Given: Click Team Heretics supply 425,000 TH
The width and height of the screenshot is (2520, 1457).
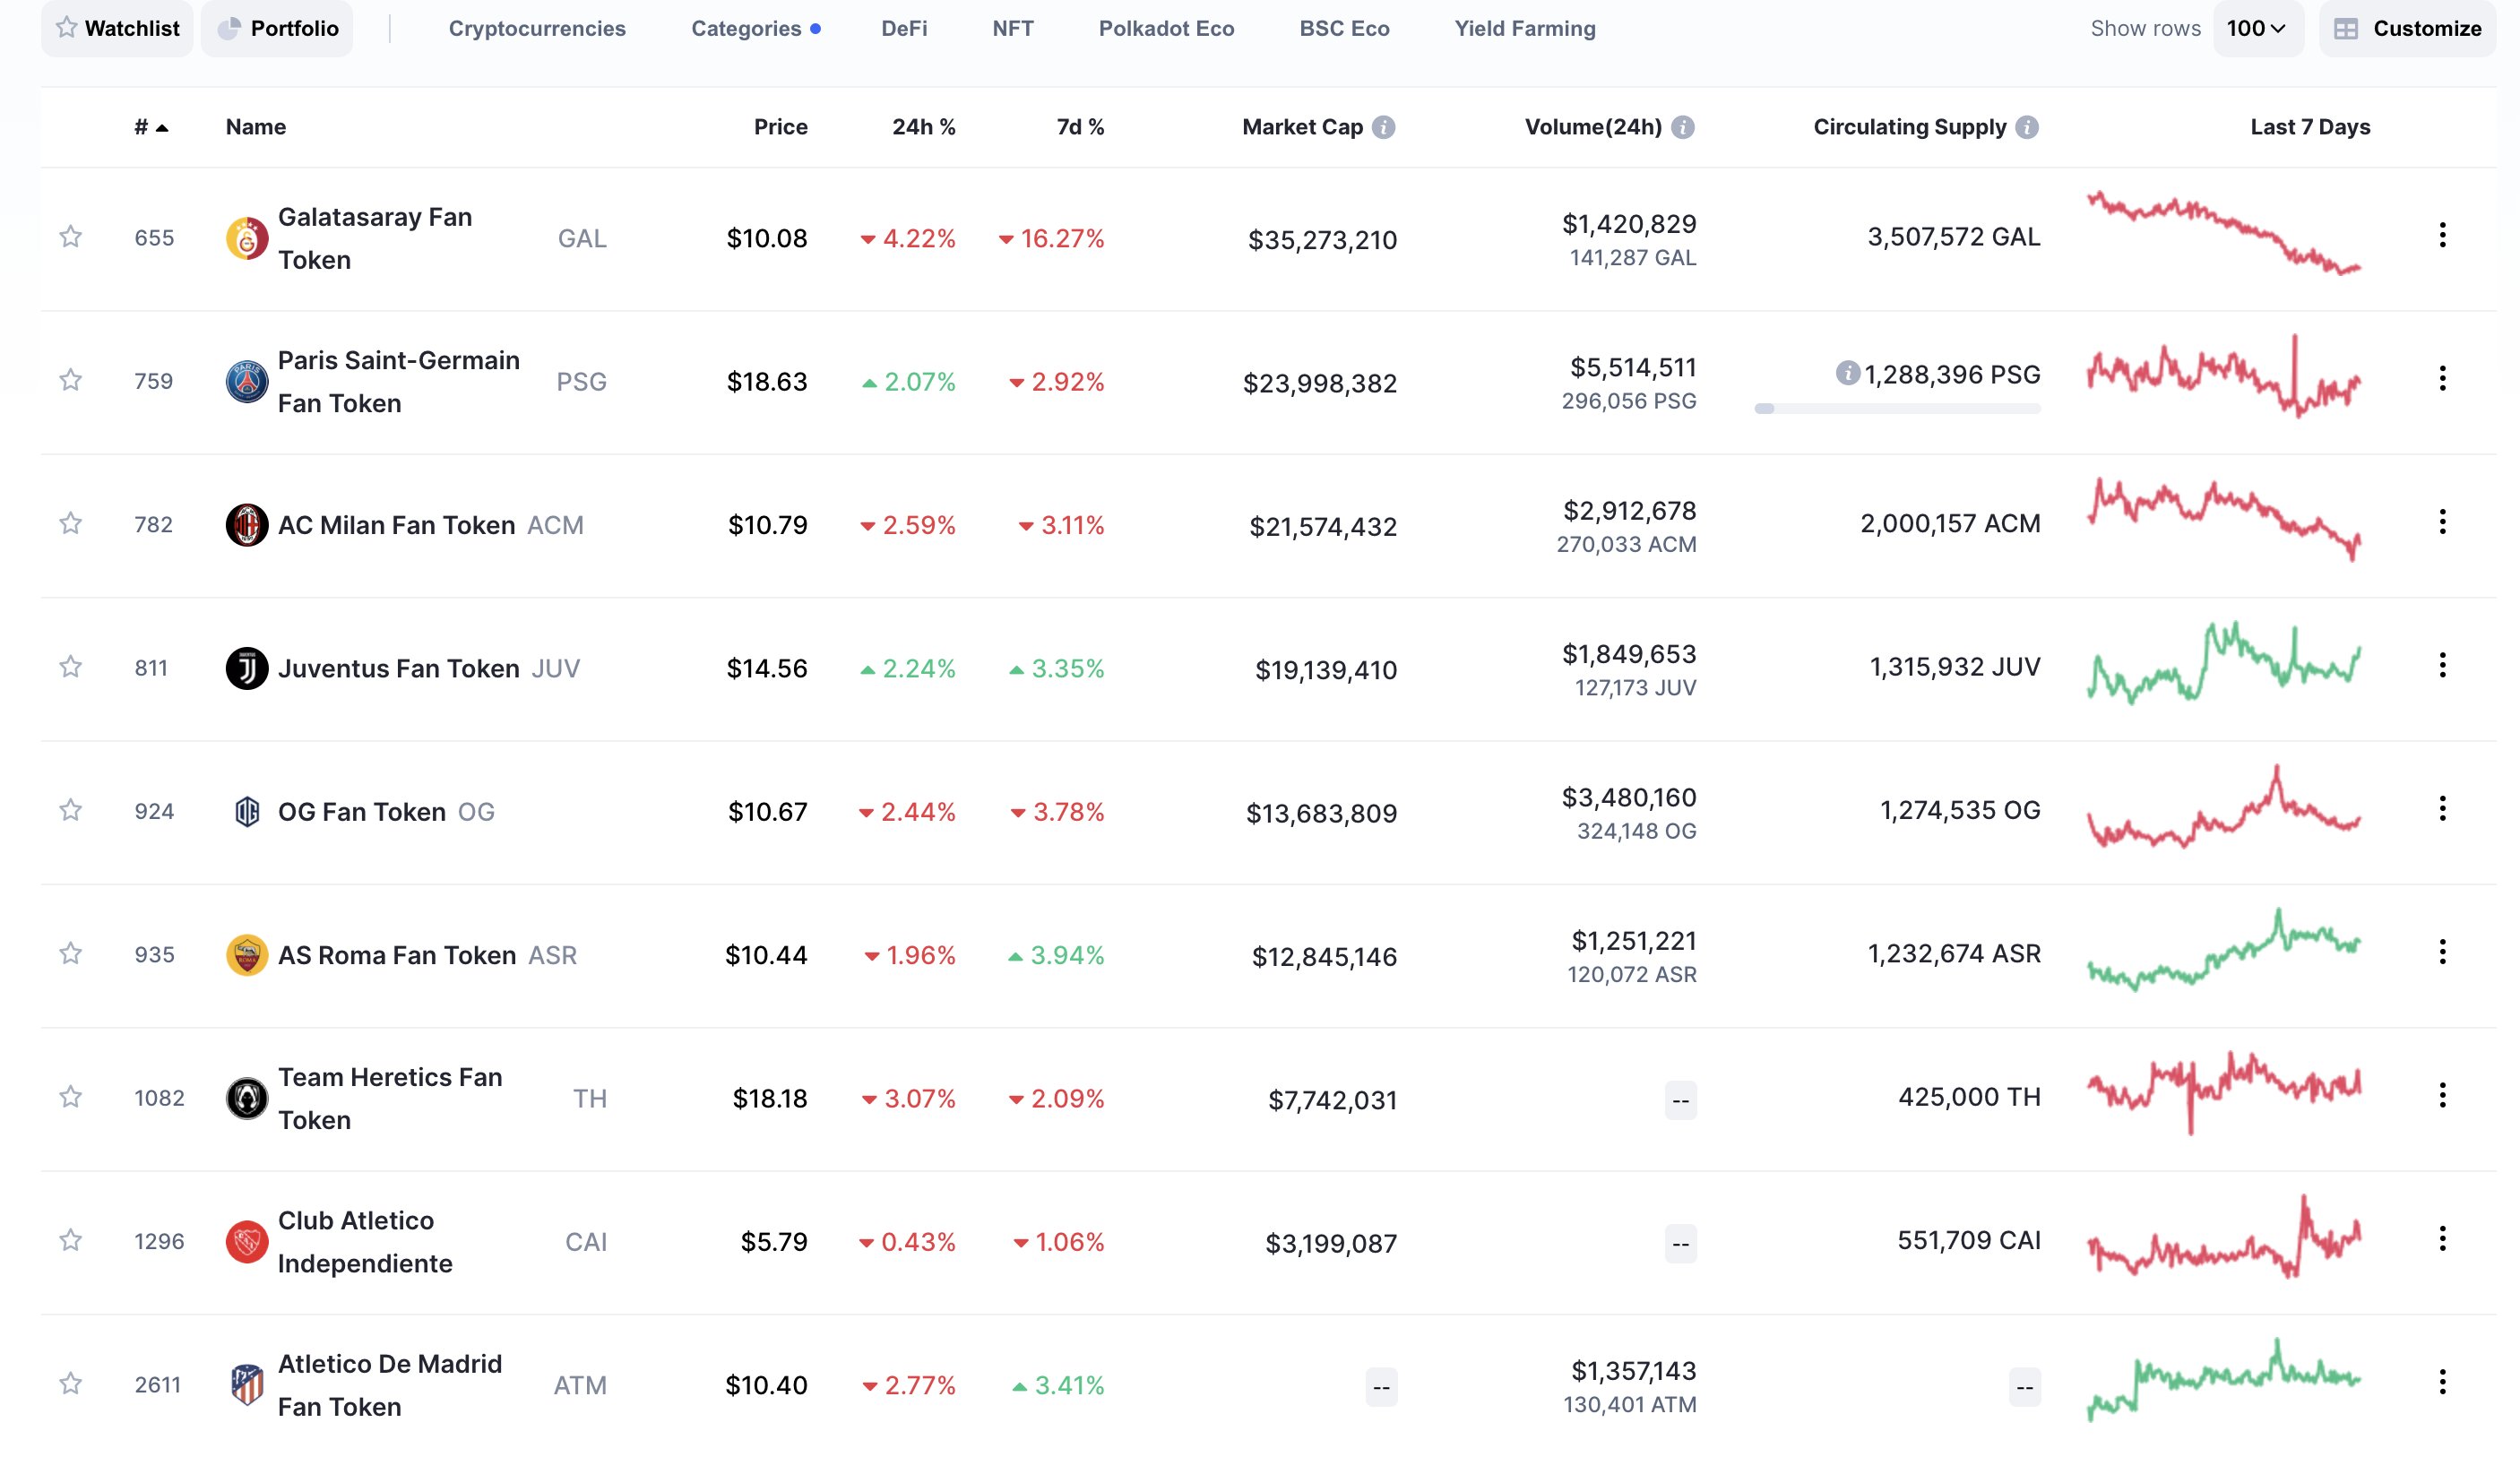Looking at the screenshot, I should [x=1969, y=1097].
